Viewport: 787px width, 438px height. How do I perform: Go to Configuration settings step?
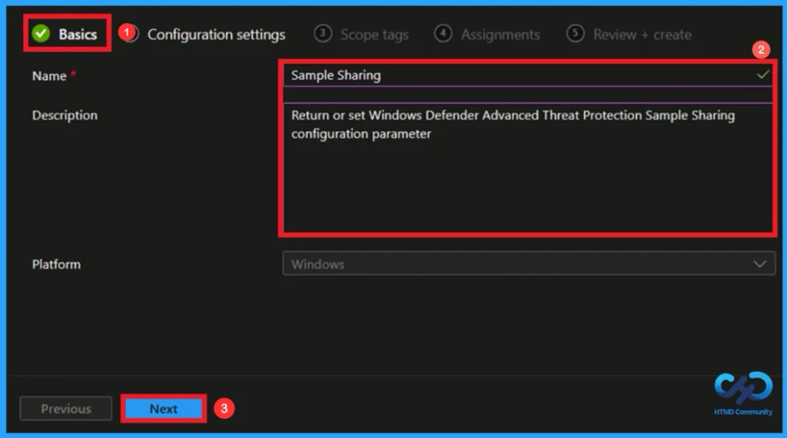pyautogui.click(x=216, y=35)
